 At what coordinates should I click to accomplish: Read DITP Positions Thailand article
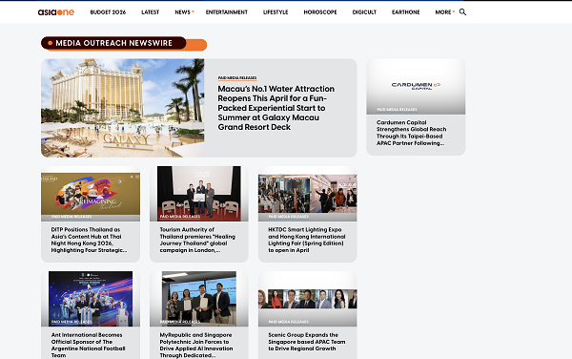point(89,240)
